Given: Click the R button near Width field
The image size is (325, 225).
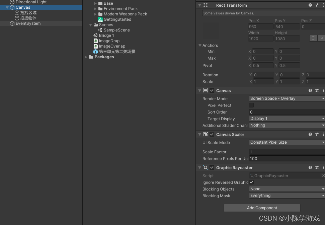Looking at the screenshot, I should pos(321,39).
